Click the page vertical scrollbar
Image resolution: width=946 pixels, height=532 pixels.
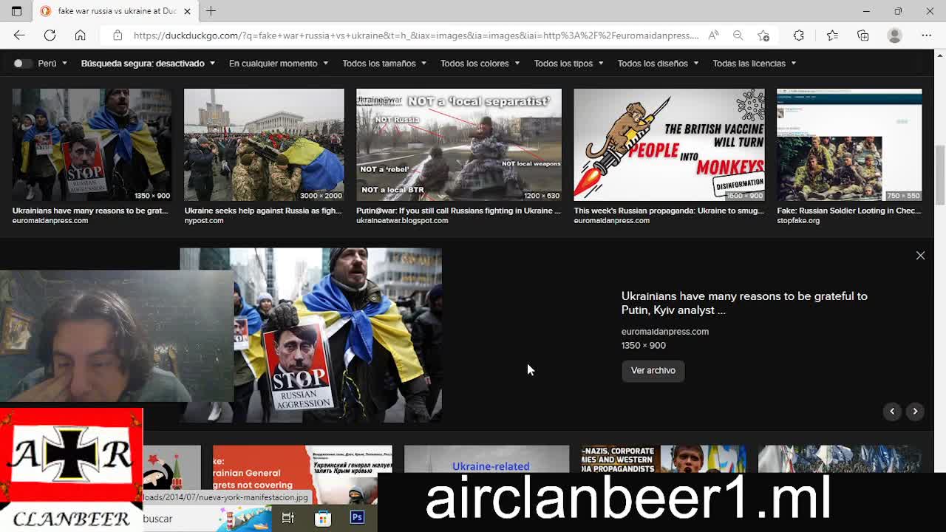[x=940, y=177]
